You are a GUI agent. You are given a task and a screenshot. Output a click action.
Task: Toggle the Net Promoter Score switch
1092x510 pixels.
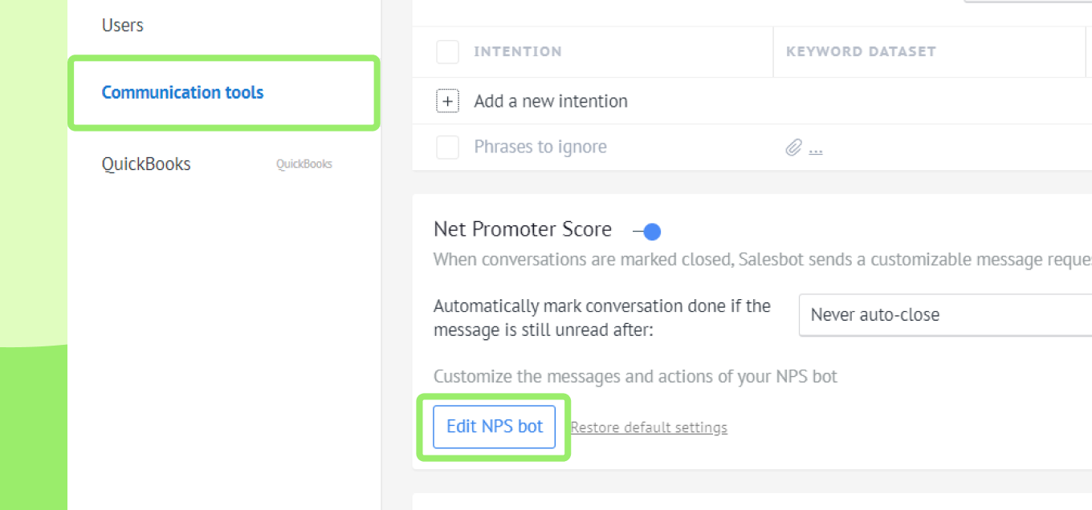point(647,232)
